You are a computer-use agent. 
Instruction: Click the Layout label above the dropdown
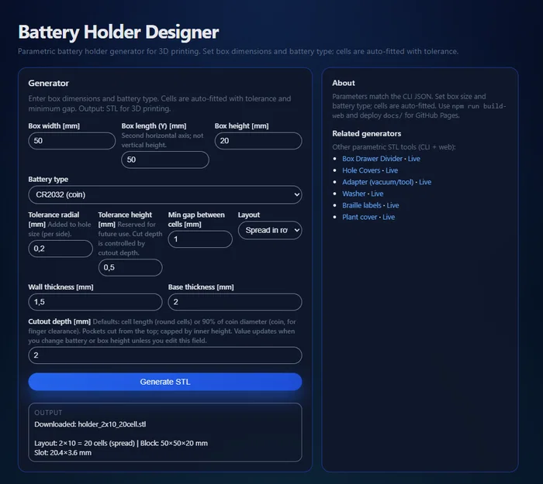tap(249, 215)
